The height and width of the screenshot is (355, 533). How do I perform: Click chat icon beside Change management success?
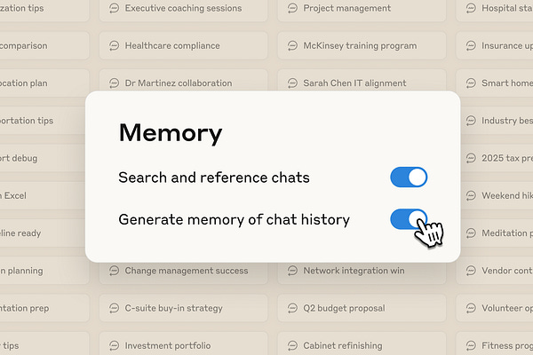[x=115, y=271]
